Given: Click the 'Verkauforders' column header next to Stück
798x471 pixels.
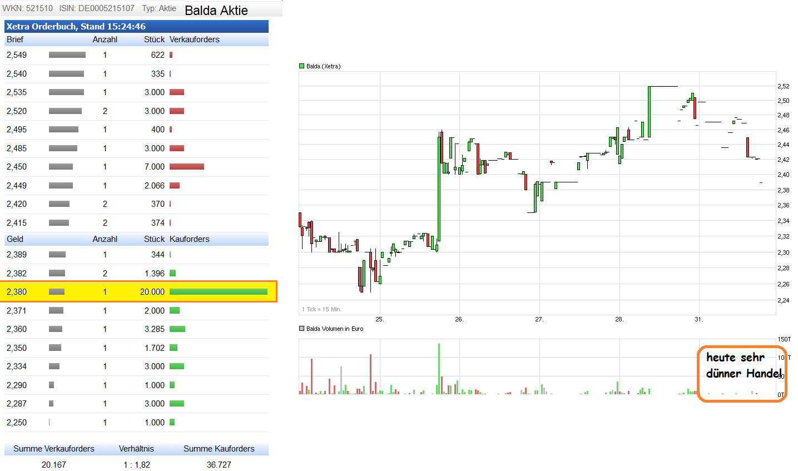Looking at the screenshot, I should 195,39.
